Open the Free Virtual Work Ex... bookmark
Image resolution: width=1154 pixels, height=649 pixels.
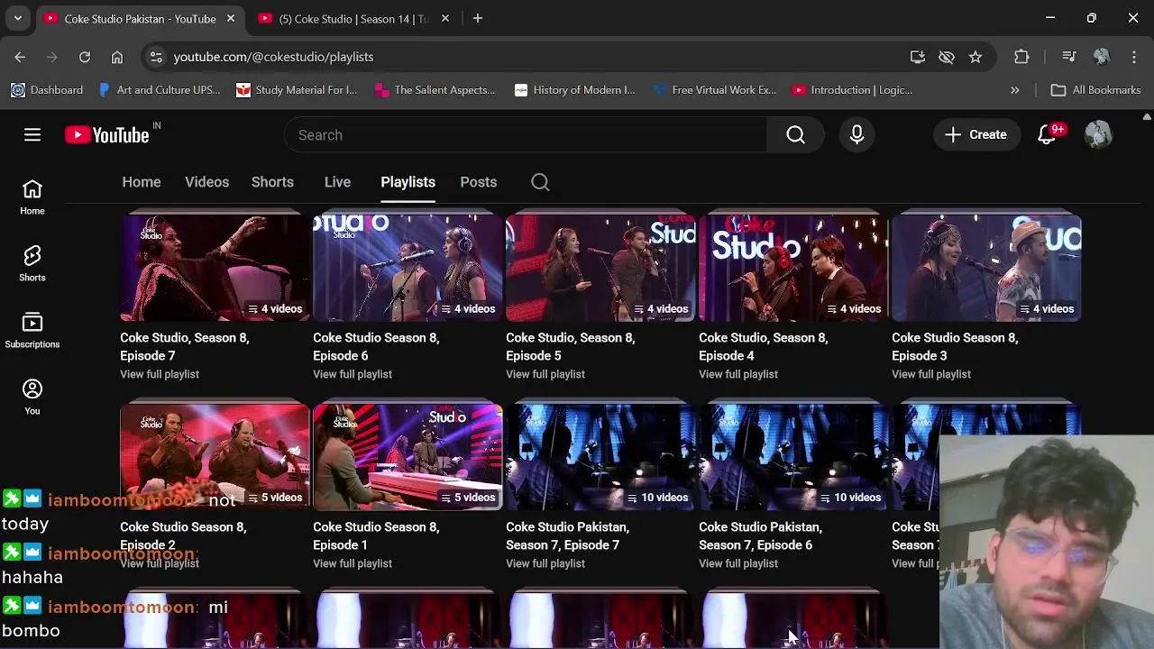pos(715,90)
